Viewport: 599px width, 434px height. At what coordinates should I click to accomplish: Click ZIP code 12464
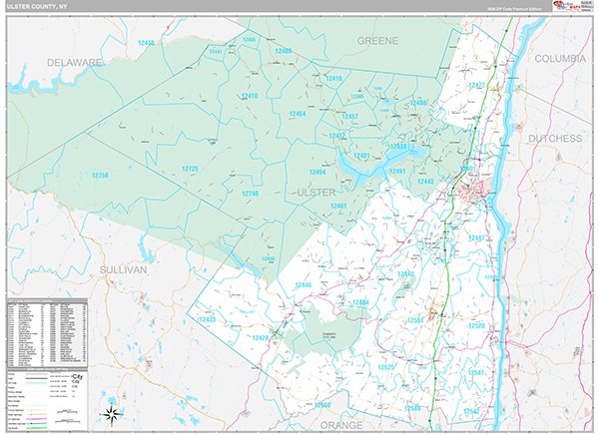pos(298,114)
